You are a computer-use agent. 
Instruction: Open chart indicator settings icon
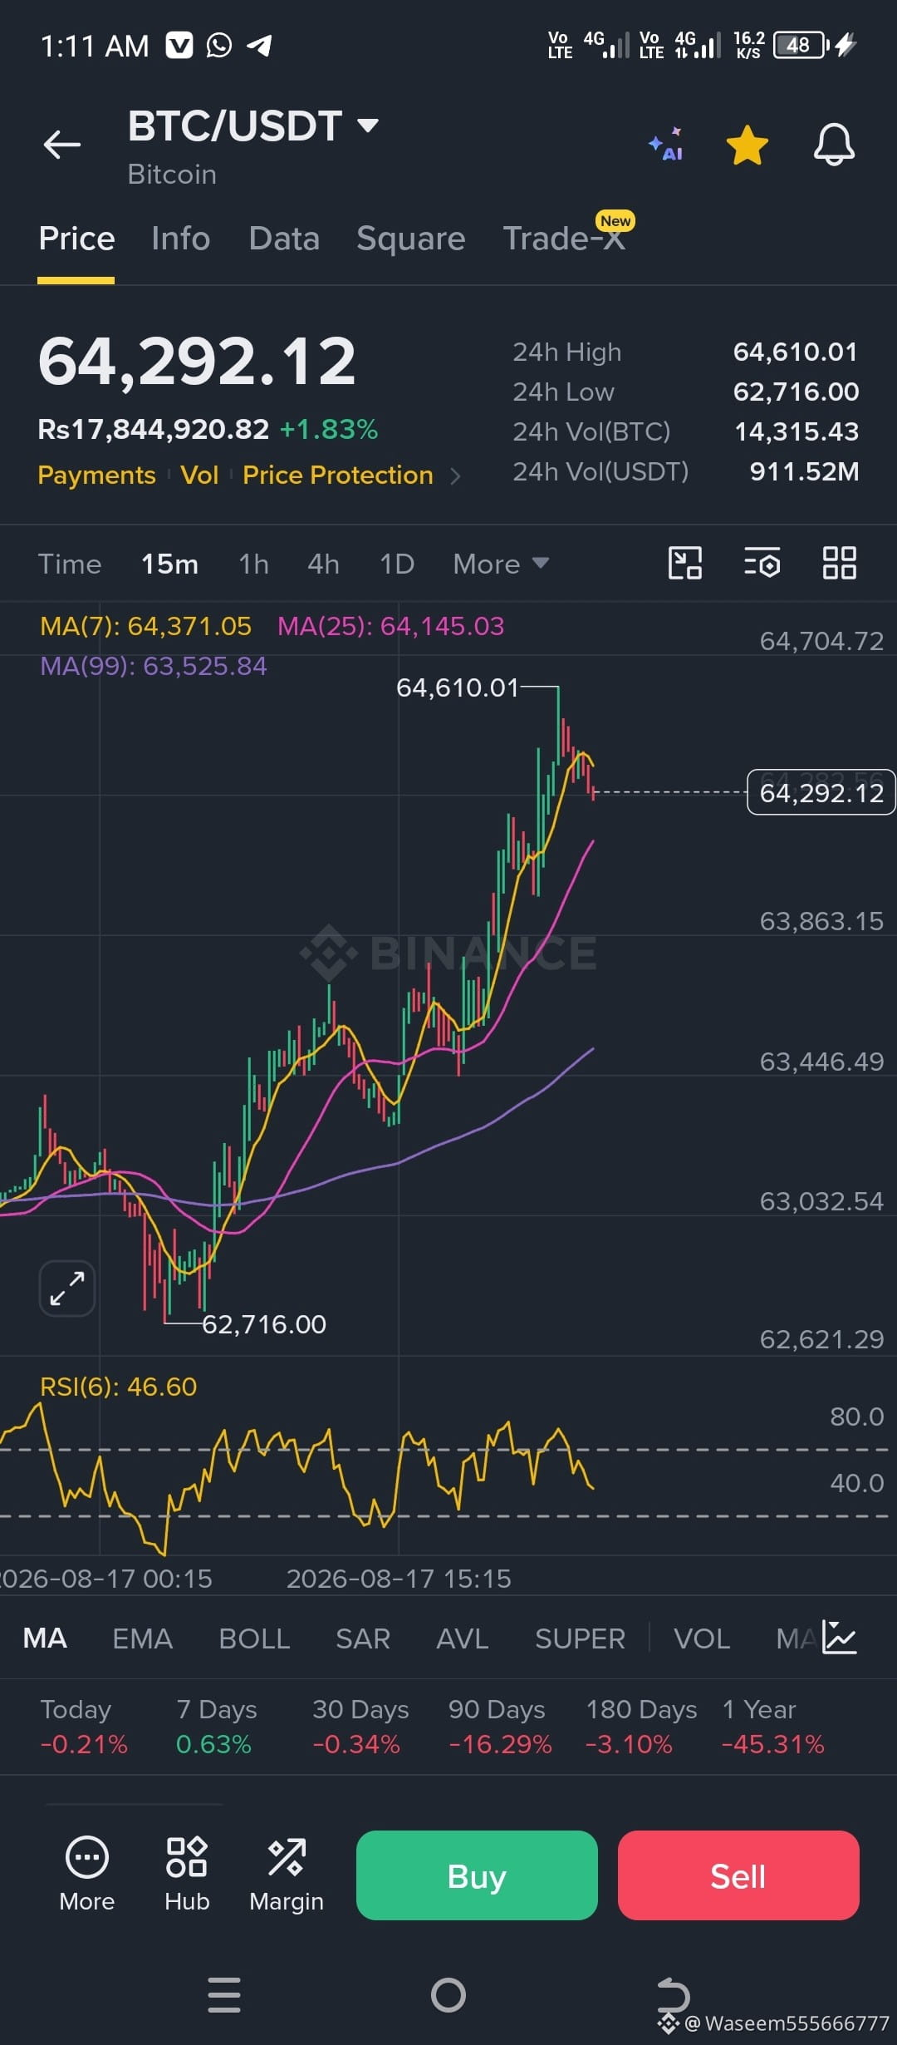[762, 563]
